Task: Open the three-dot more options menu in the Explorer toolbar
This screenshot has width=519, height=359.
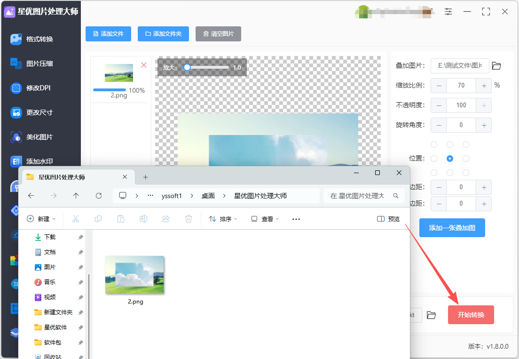Action: (x=296, y=219)
